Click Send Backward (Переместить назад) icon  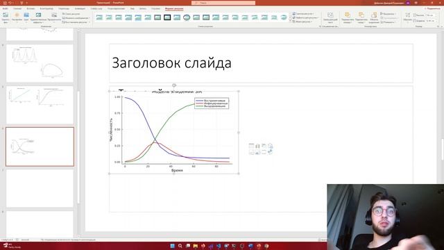[361, 17]
